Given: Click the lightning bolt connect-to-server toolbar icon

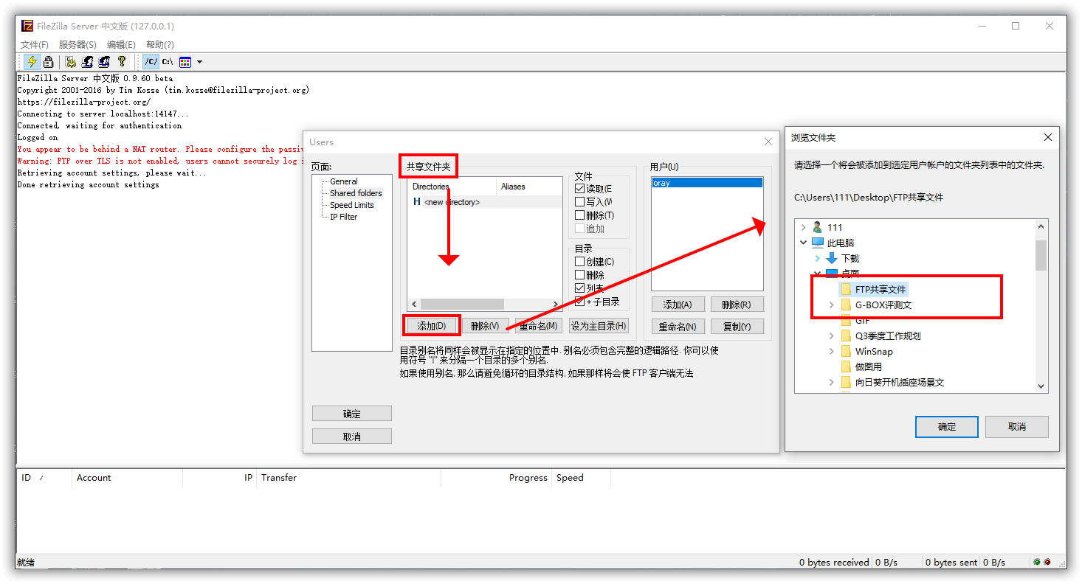Looking at the screenshot, I should coord(32,62).
